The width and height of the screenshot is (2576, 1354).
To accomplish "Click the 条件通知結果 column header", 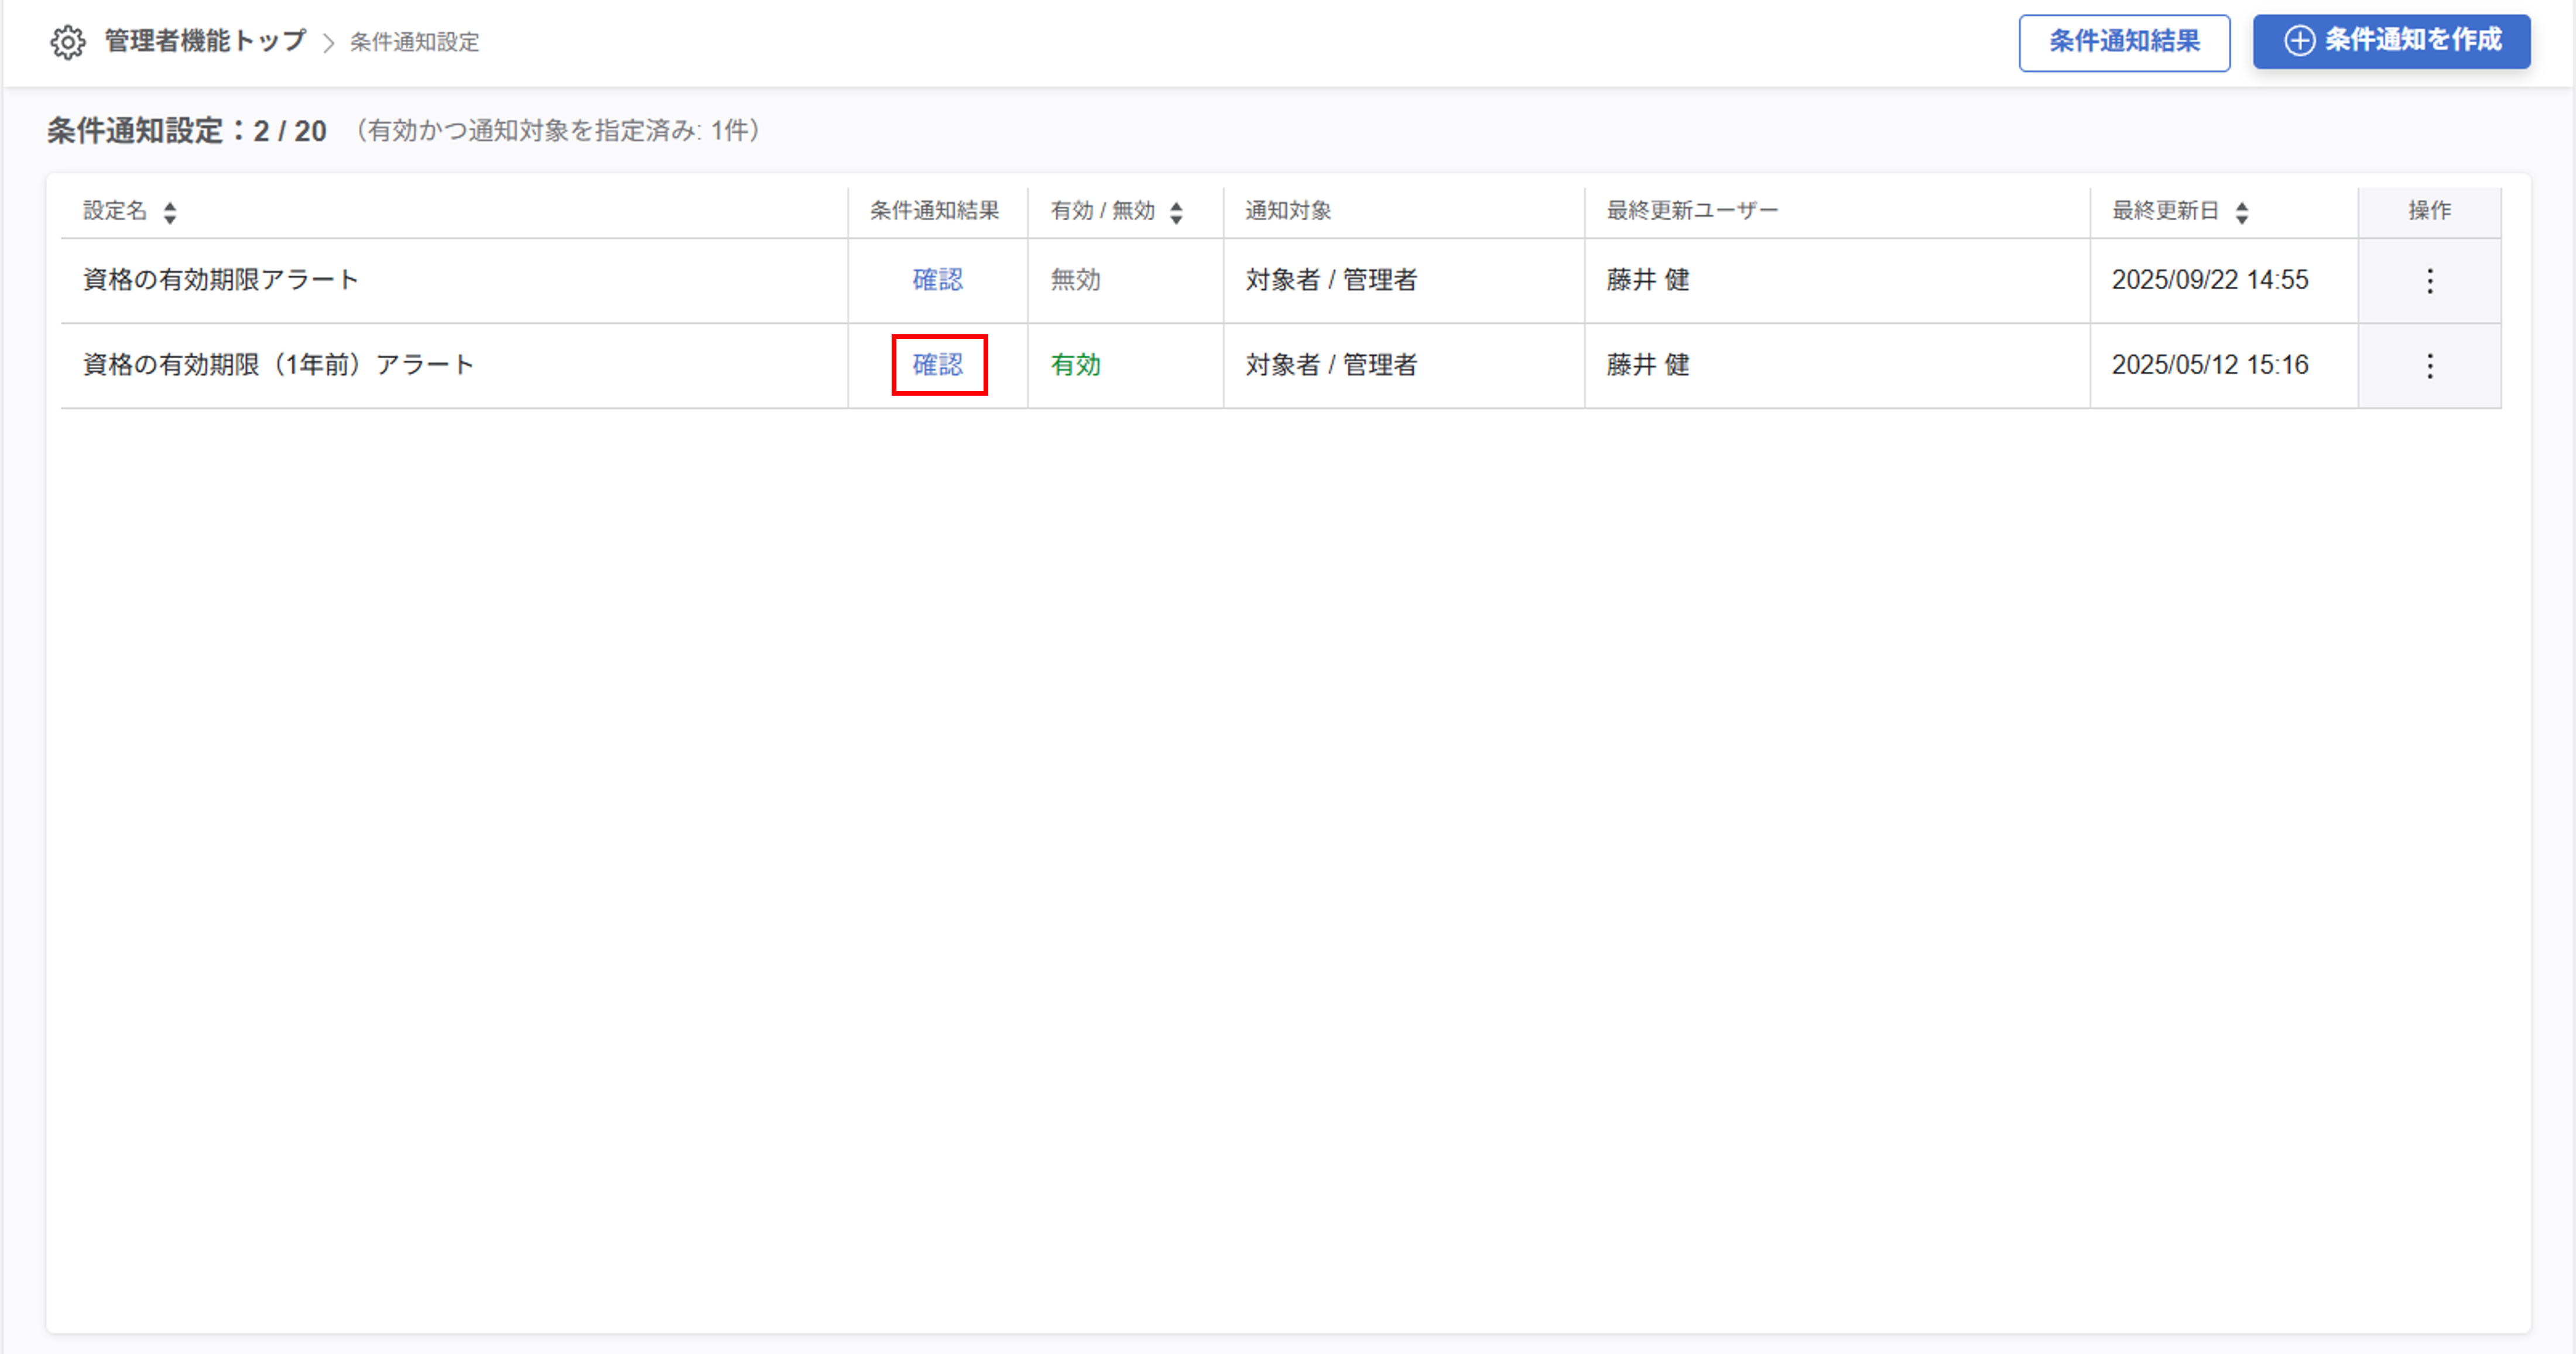I will tap(934, 211).
